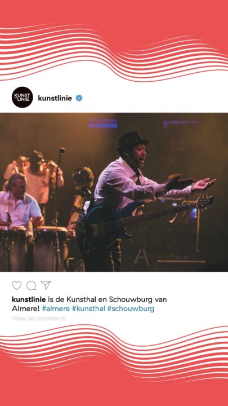Open the #schouwburg hashtag
The height and width of the screenshot is (406, 228).
[x=131, y=308]
